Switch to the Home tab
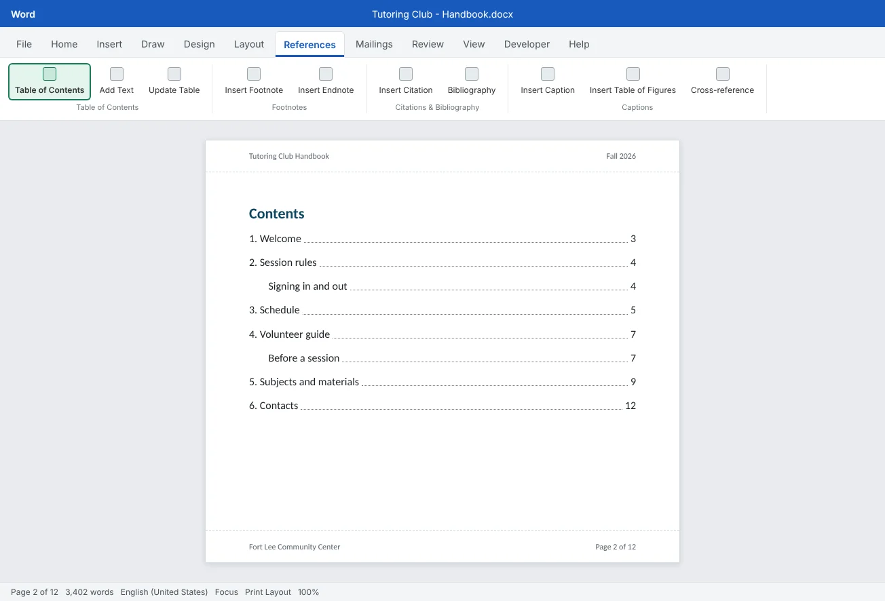 (64, 44)
